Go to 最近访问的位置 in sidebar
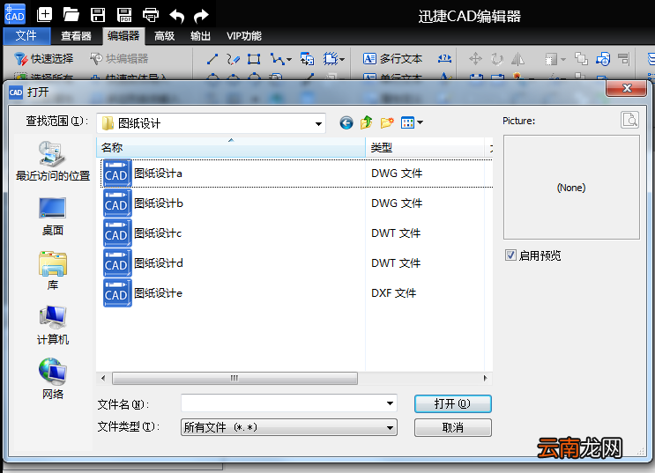The width and height of the screenshot is (655, 473). click(53, 160)
